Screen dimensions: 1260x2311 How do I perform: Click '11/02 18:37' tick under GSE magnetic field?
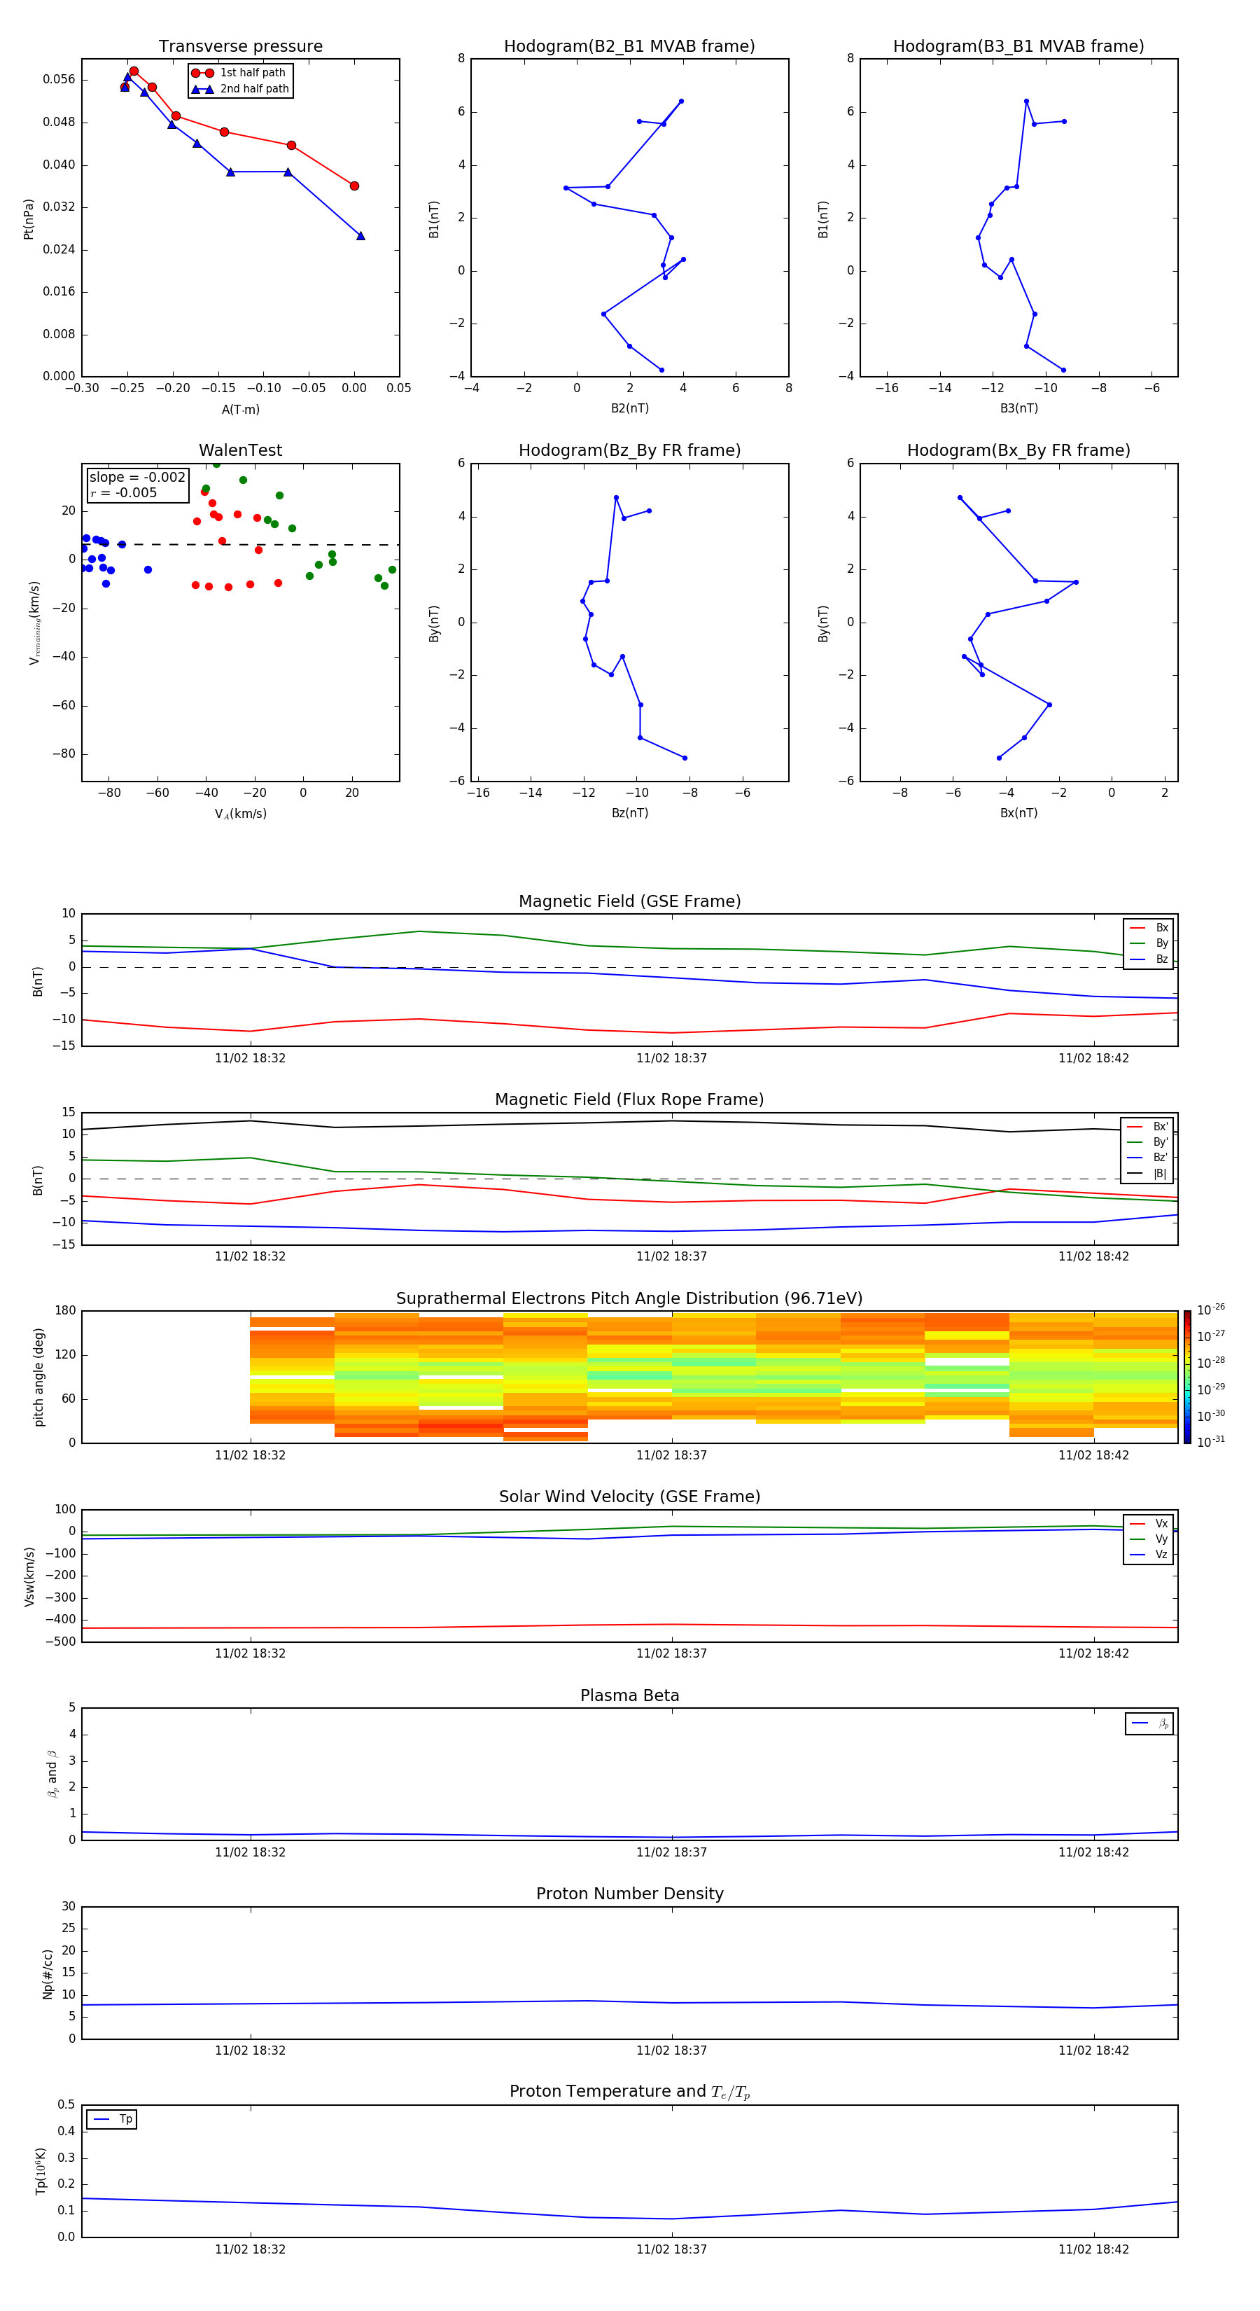672,1059
